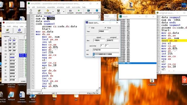The image size is (187, 105).
Task: Open the Revo Uninstaller desktop icon
Action: (33, 98)
